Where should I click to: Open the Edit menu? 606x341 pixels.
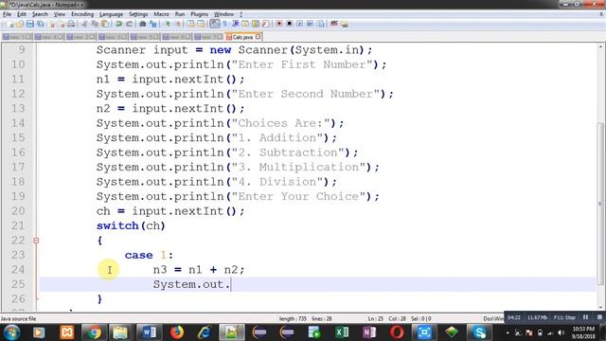click(x=22, y=14)
